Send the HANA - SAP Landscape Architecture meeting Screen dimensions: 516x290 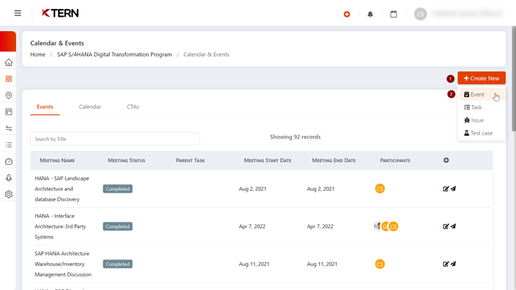[x=453, y=189]
